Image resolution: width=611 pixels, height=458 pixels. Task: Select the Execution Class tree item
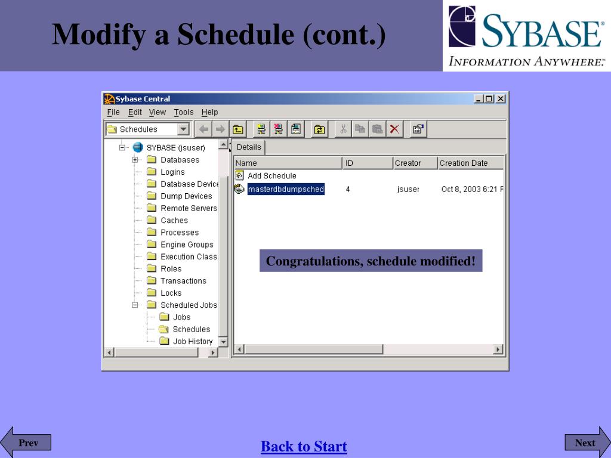click(189, 256)
